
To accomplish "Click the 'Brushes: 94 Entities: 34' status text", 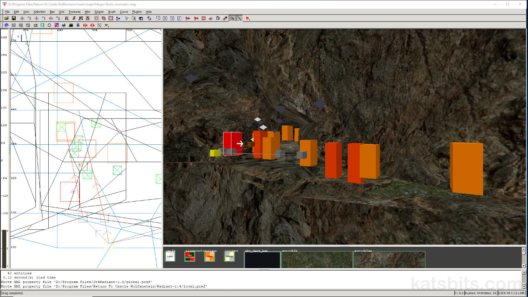I will pos(481,293).
